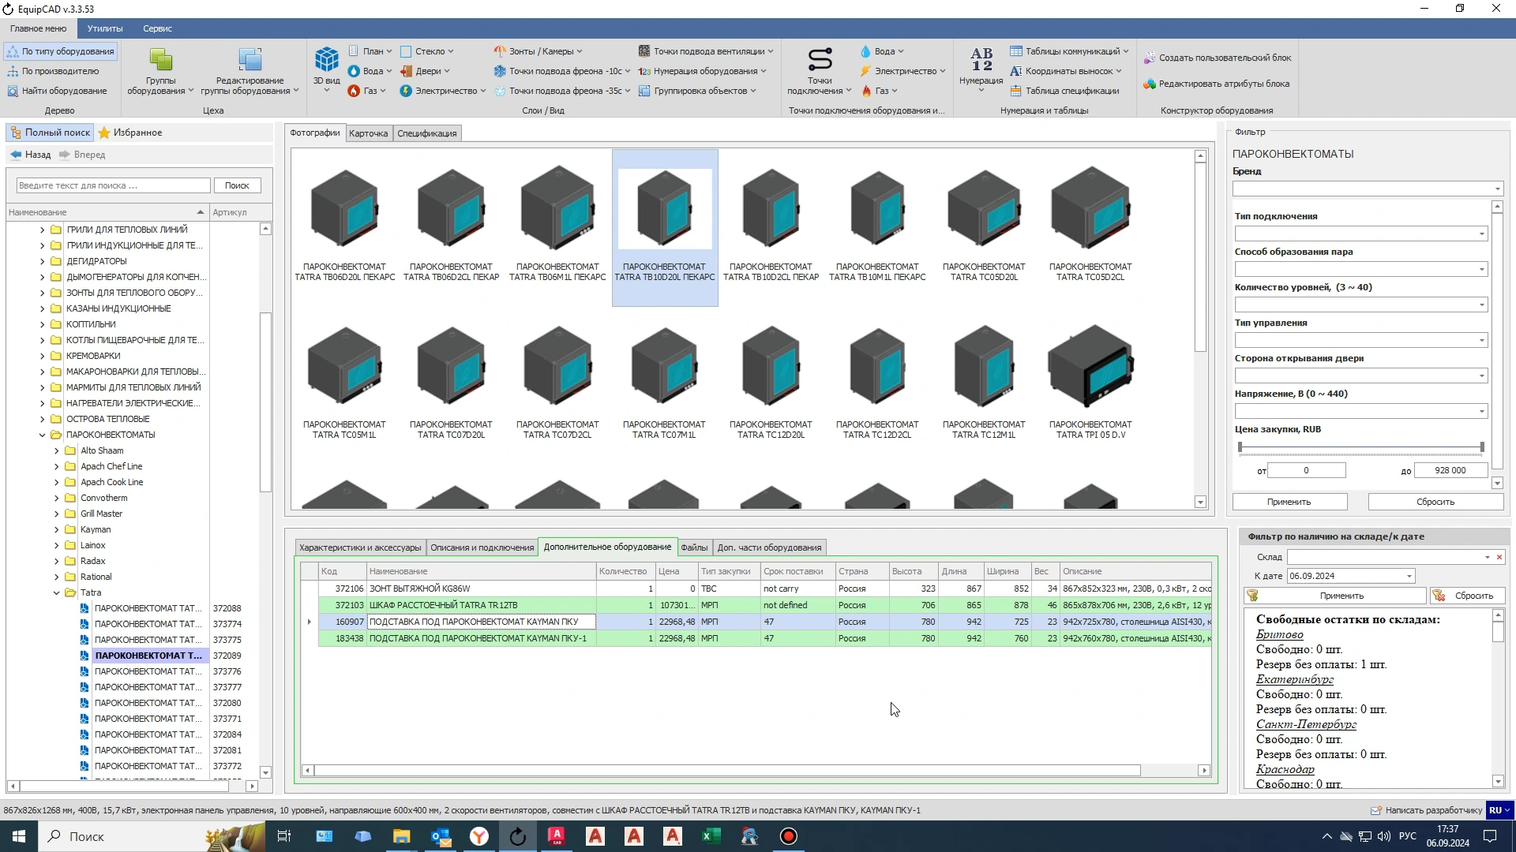Viewport: 1516px width, 852px height.
Task: Click Создать пользовательский блок
Action: [1217, 58]
